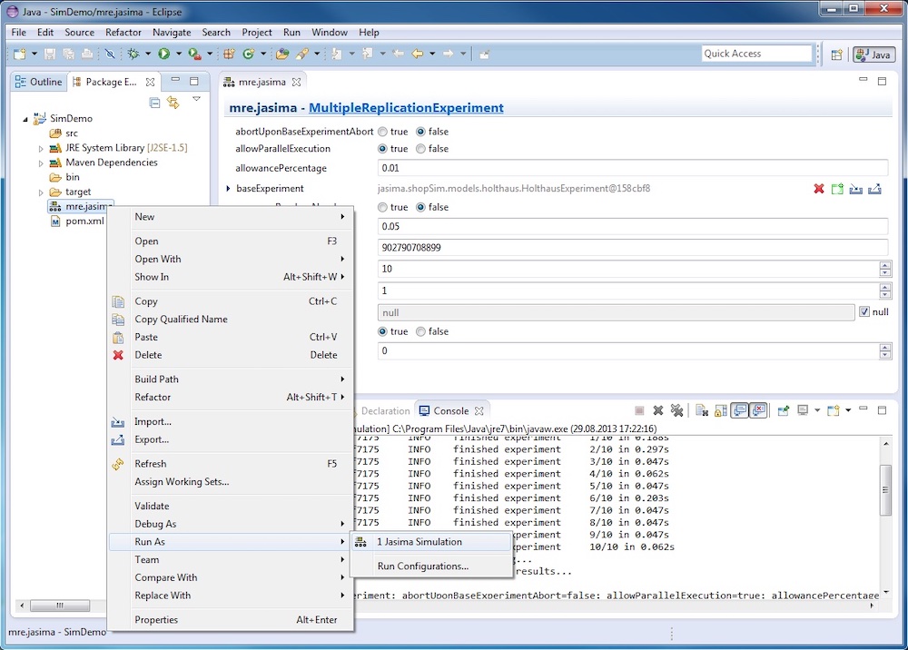Click Collapse All in Package Explorer
Image resolution: width=908 pixels, height=650 pixels.
point(154,103)
